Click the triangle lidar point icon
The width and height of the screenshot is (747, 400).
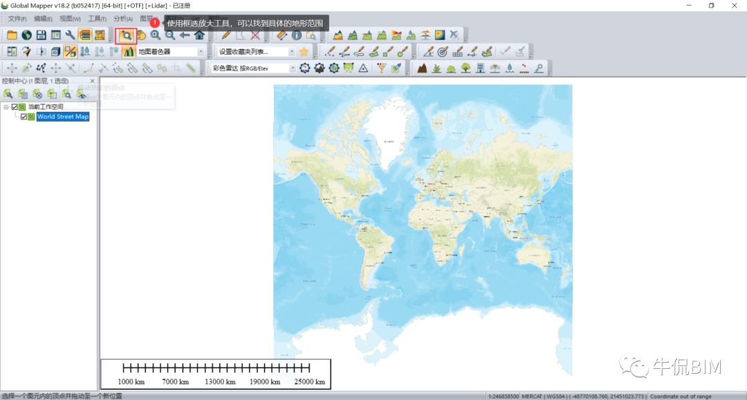(364, 68)
